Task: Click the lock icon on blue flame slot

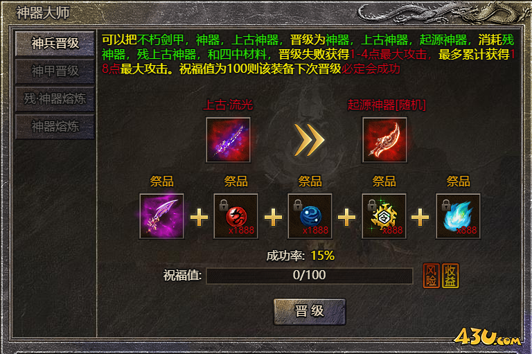Action: [x=446, y=204]
